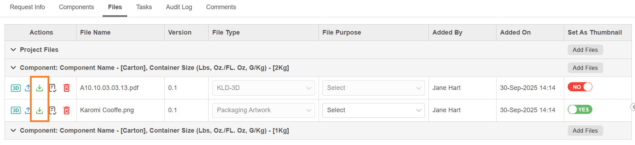Switch to the Audit Log tab
Screen dimensions: 635x145
tap(179, 7)
